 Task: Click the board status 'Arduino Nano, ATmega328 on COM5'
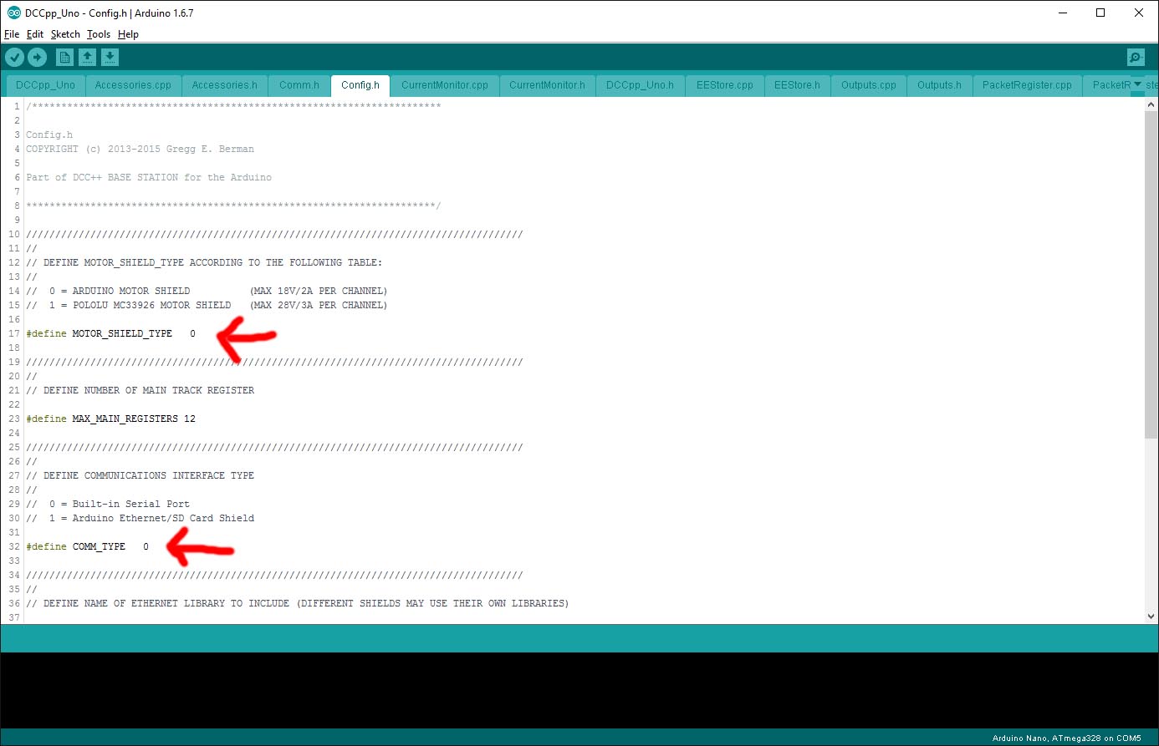point(1066,738)
